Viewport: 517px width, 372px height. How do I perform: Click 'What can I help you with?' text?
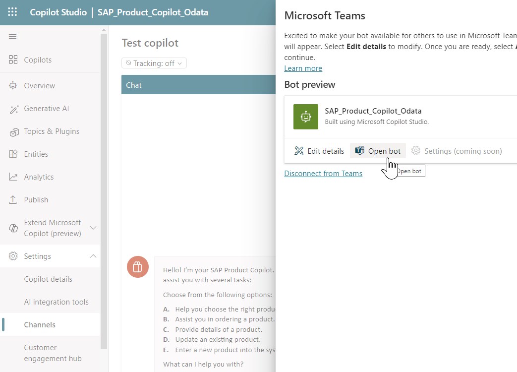[x=203, y=364]
